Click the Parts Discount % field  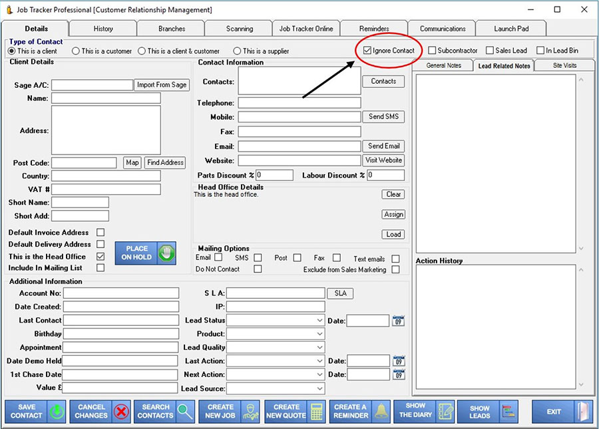click(x=274, y=175)
